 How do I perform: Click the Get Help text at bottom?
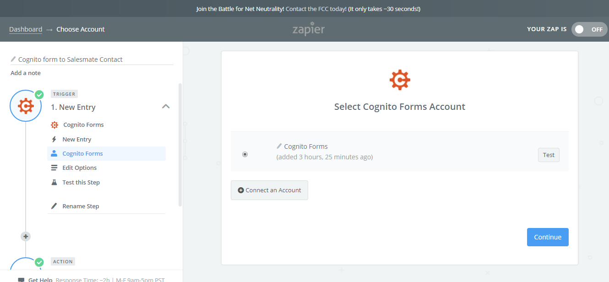tap(40, 280)
